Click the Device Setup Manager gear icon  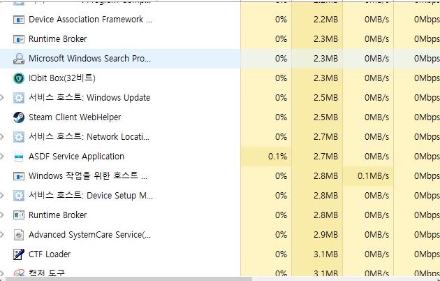click(19, 196)
